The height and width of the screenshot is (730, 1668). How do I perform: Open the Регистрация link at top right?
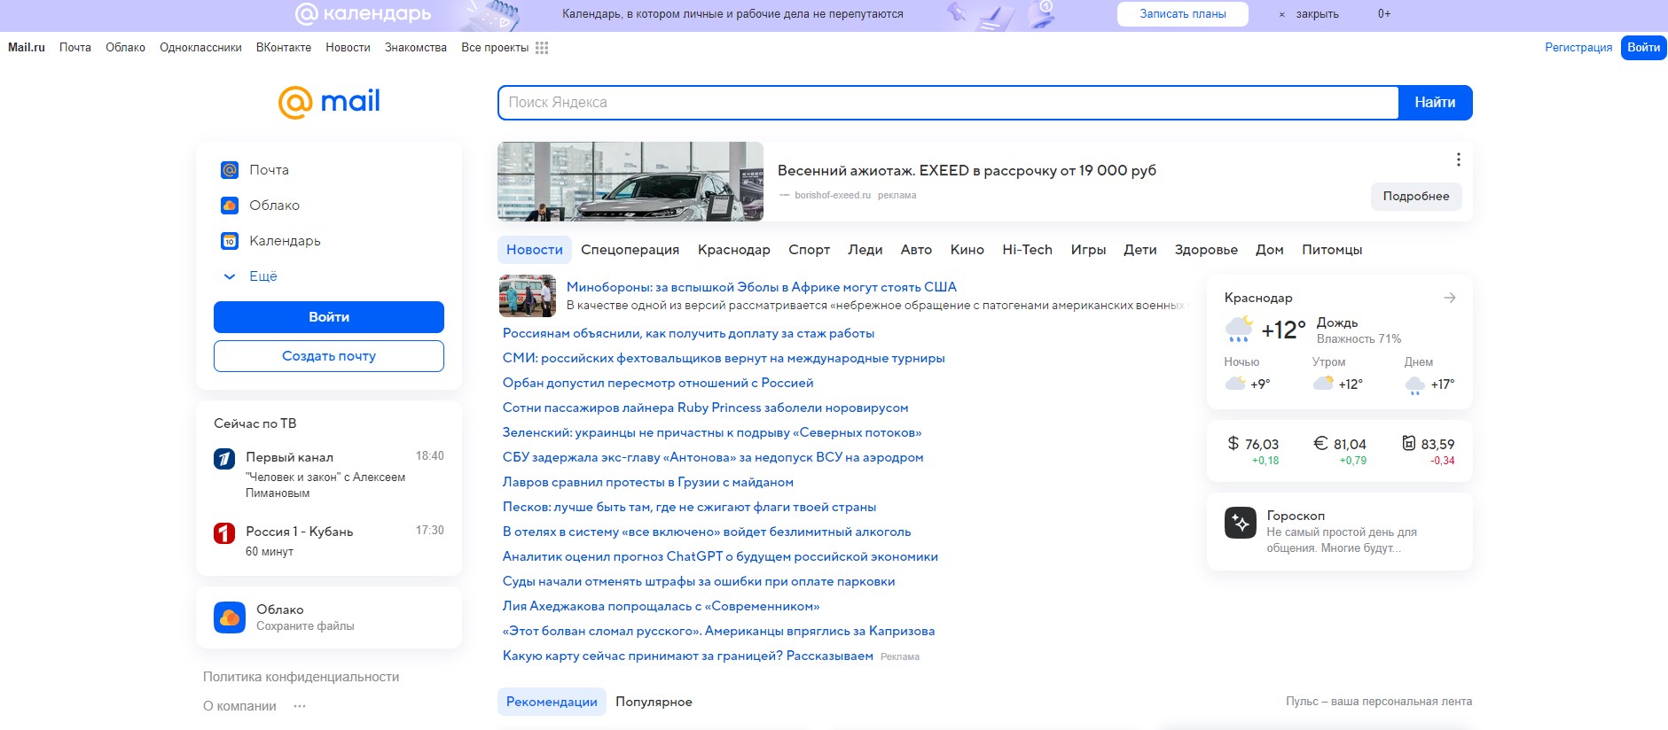1578,48
